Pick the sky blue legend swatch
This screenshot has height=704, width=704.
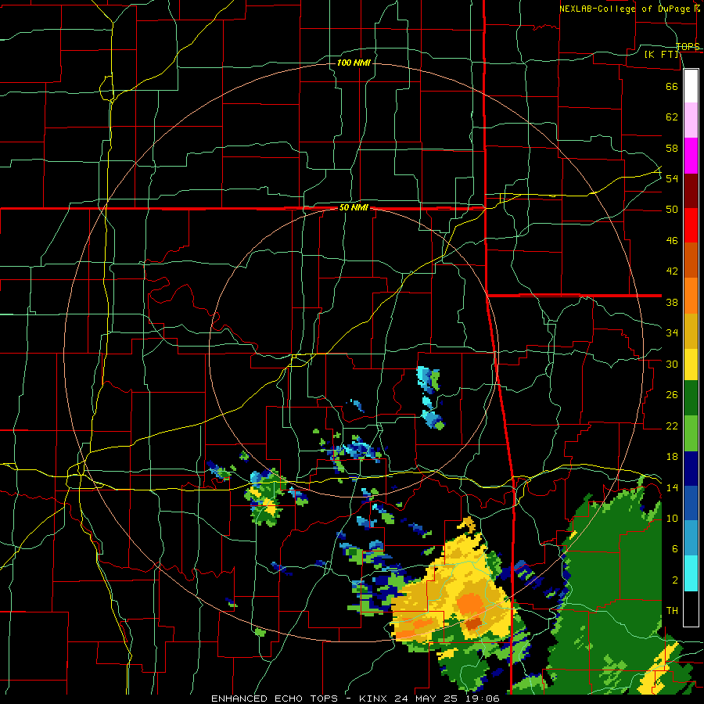(691, 538)
